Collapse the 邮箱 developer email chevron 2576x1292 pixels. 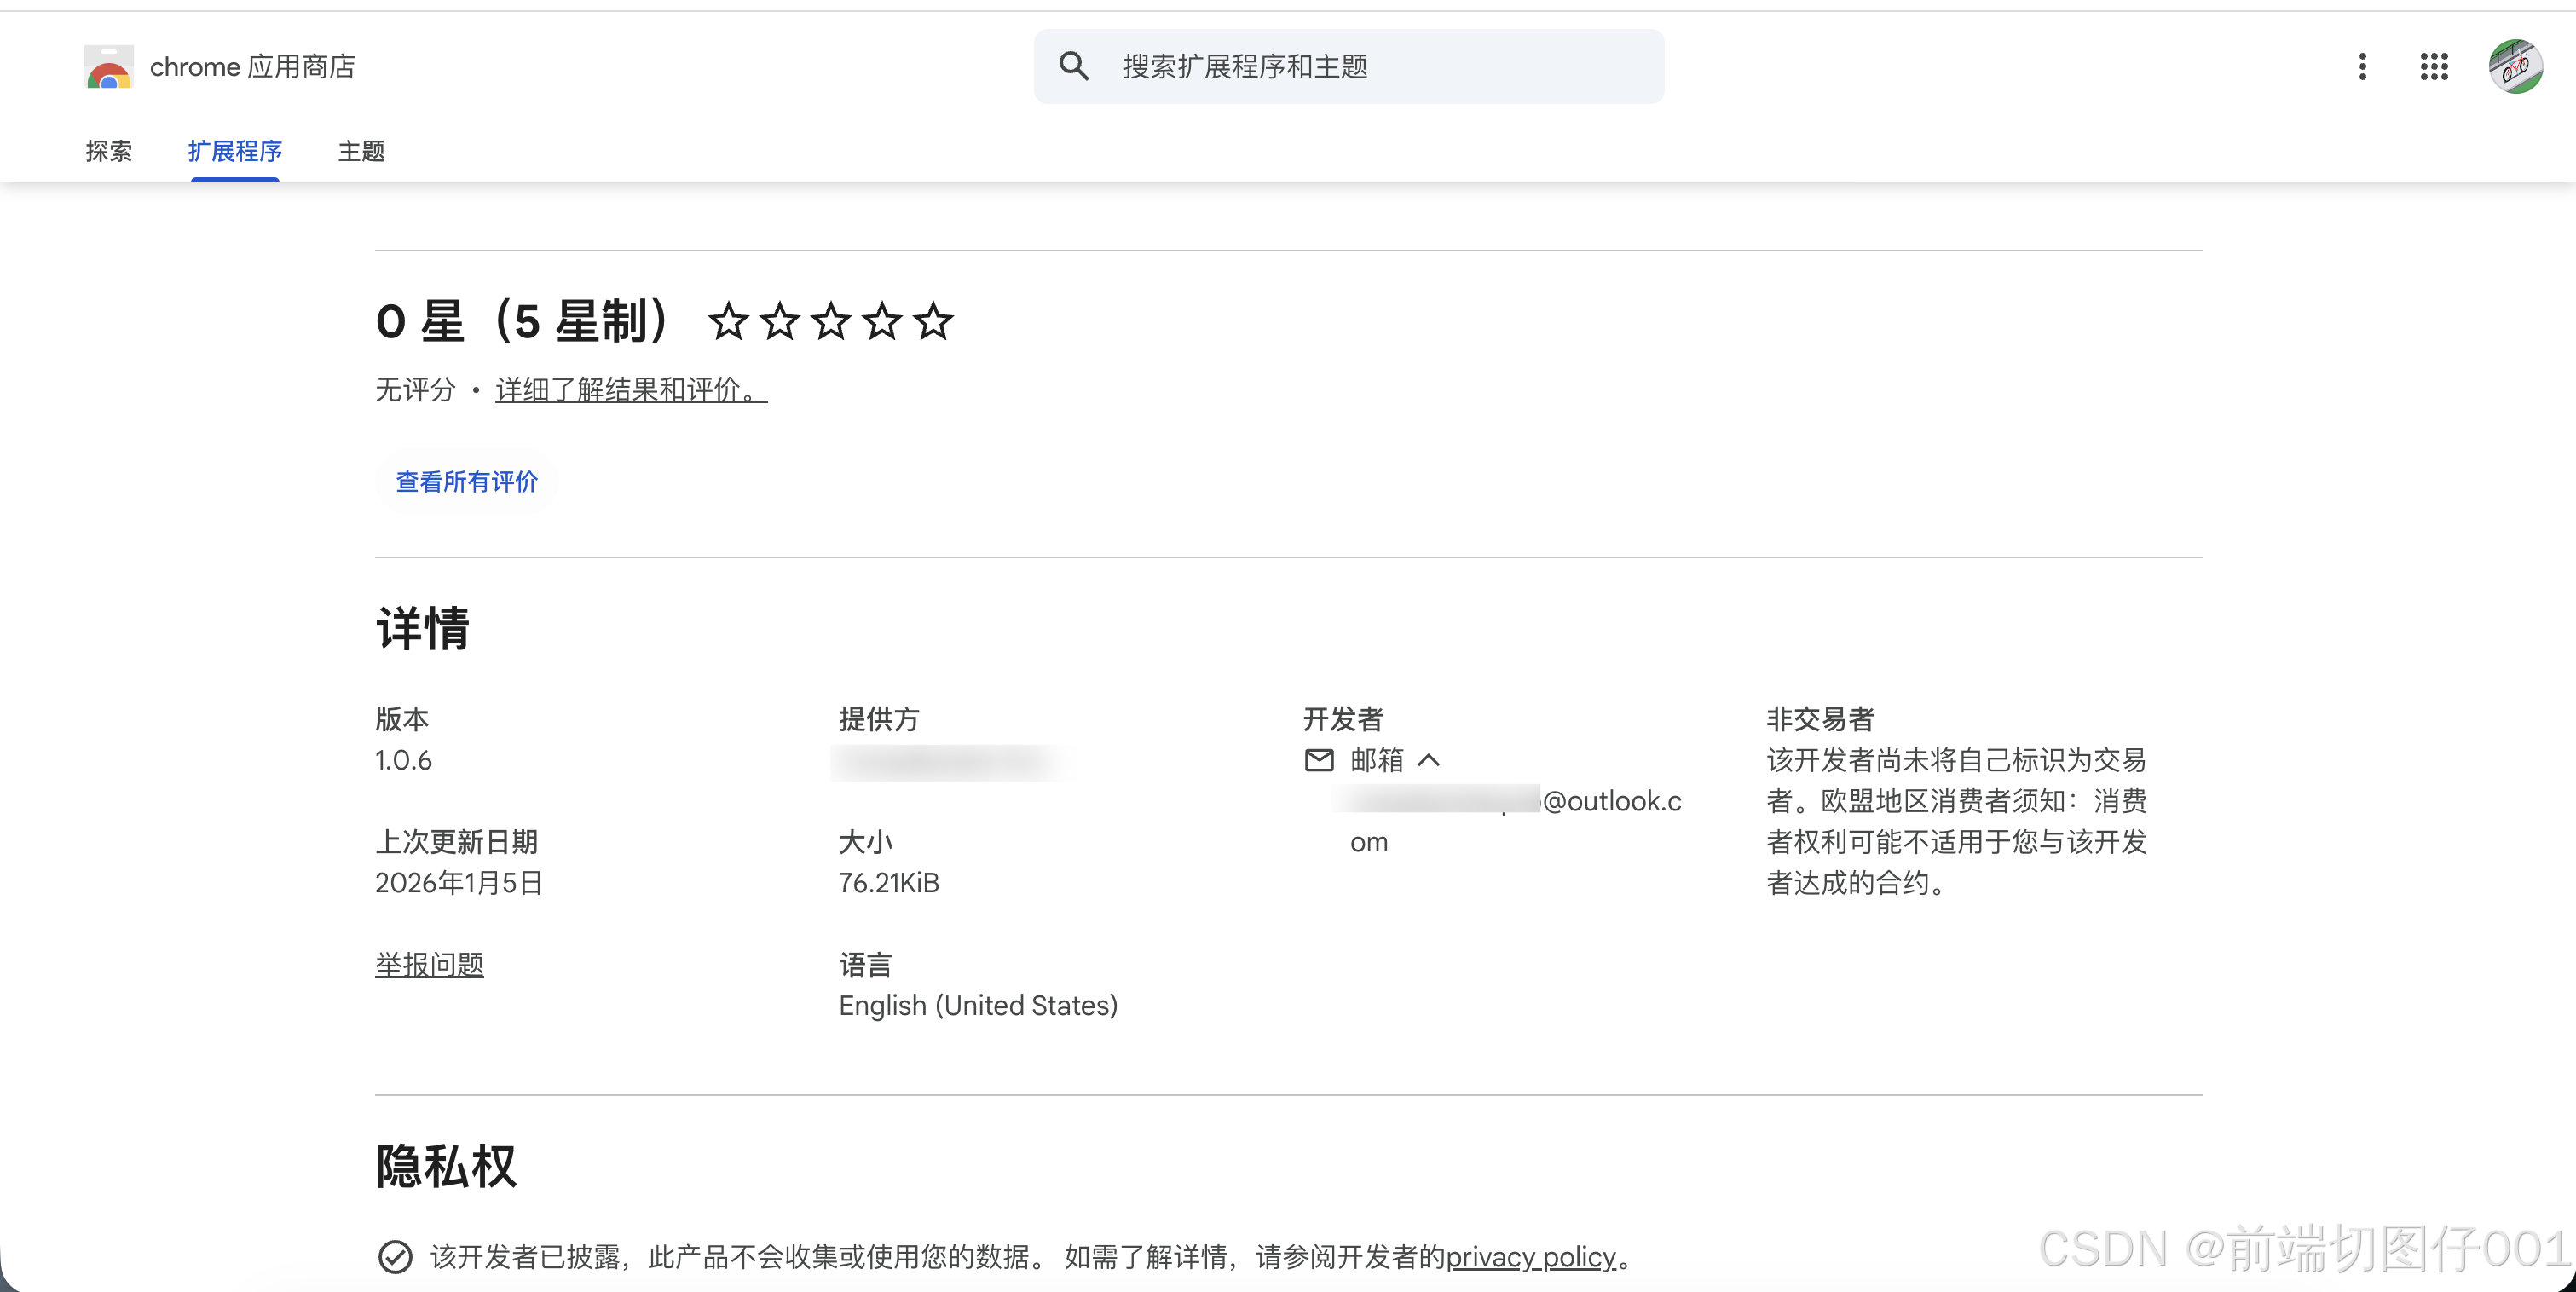[x=1429, y=761]
